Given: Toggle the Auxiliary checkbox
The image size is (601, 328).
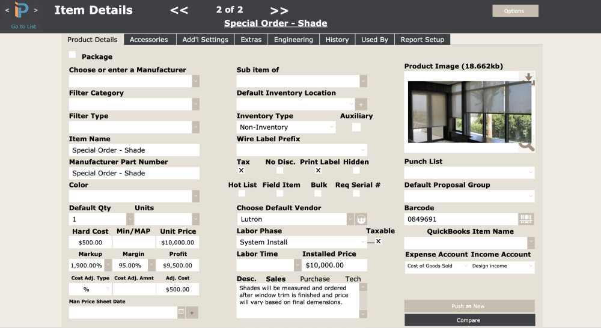Looking at the screenshot, I should click(356, 127).
